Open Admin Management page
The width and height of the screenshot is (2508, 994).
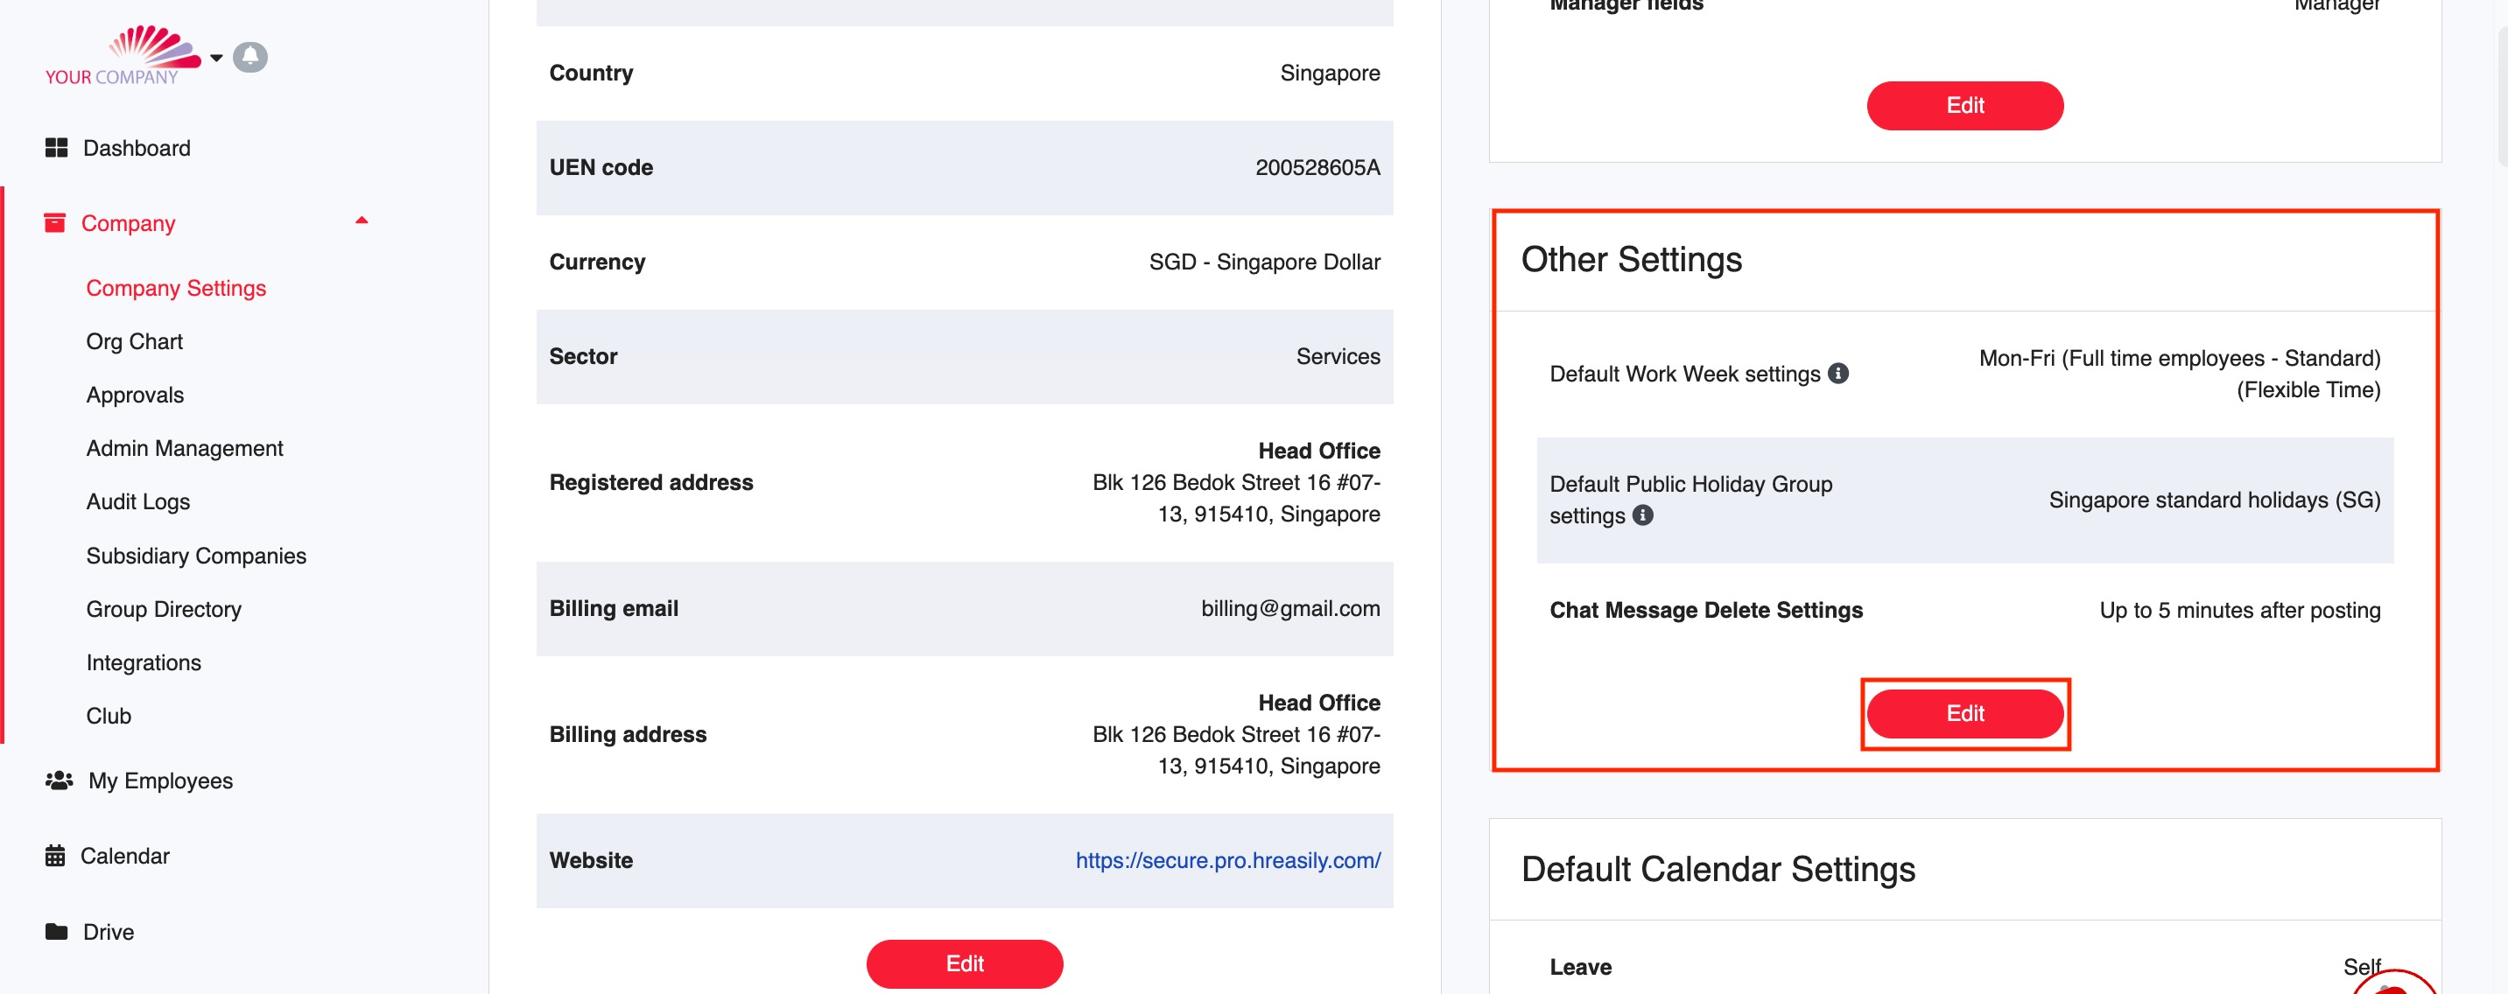(184, 448)
